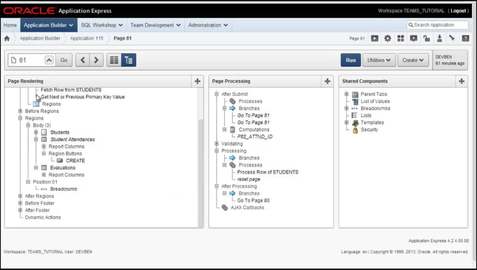
Task: Click the Students region icon
Action: pos(44,132)
